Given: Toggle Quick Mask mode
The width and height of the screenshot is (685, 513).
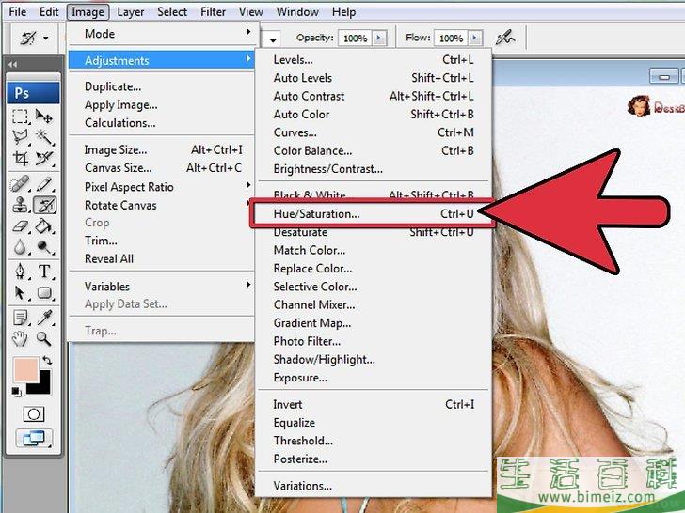Looking at the screenshot, I should click(34, 414).
